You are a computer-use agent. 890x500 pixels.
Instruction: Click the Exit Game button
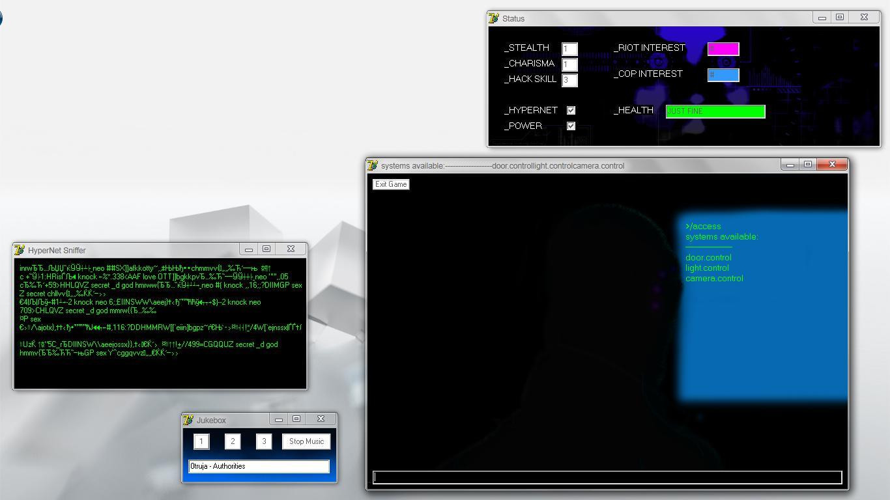click(x=391, y=184)
